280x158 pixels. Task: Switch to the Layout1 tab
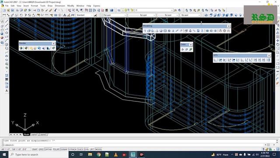pyautogui.click(x=34, y=134)
